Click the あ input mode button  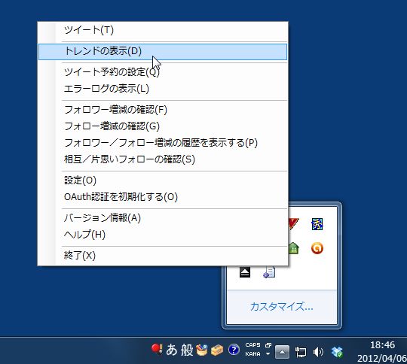172,350
